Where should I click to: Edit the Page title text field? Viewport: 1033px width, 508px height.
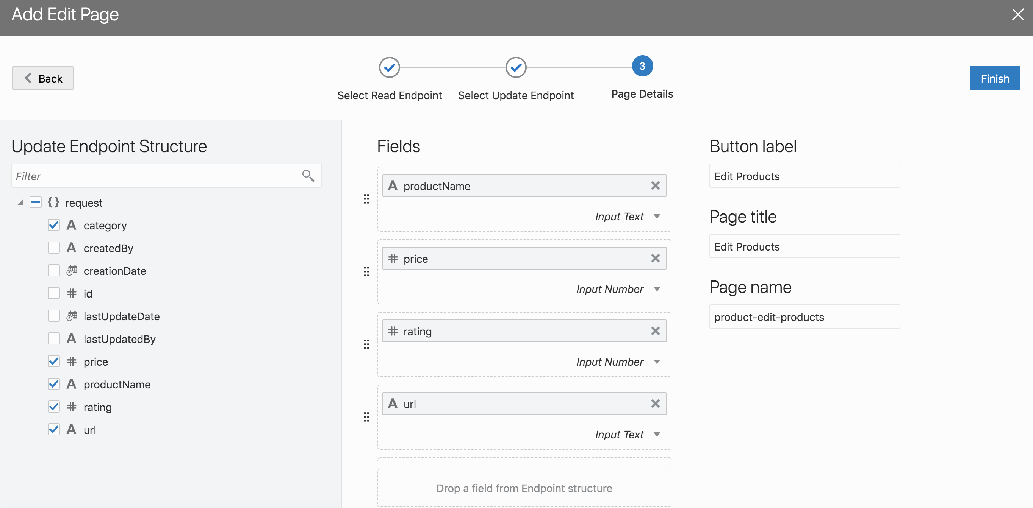point(804,246)
